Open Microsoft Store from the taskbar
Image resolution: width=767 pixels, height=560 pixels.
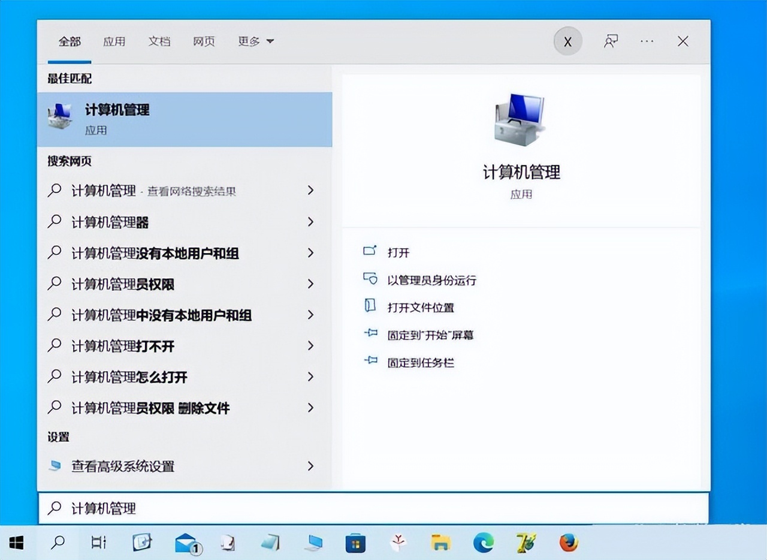(355, 544)
